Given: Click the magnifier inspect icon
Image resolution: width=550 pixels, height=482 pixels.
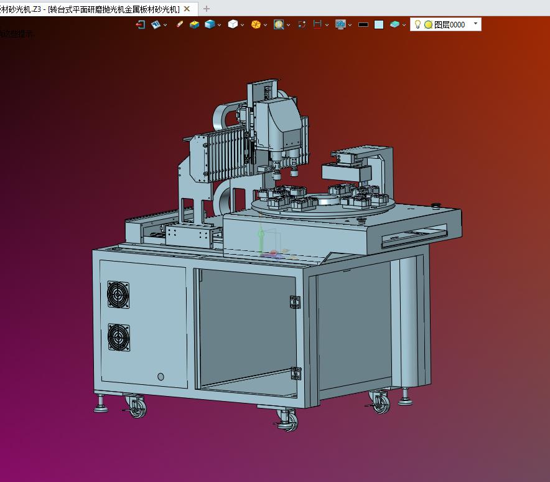Looking at the screenshot, I should [x=279, y=24].
